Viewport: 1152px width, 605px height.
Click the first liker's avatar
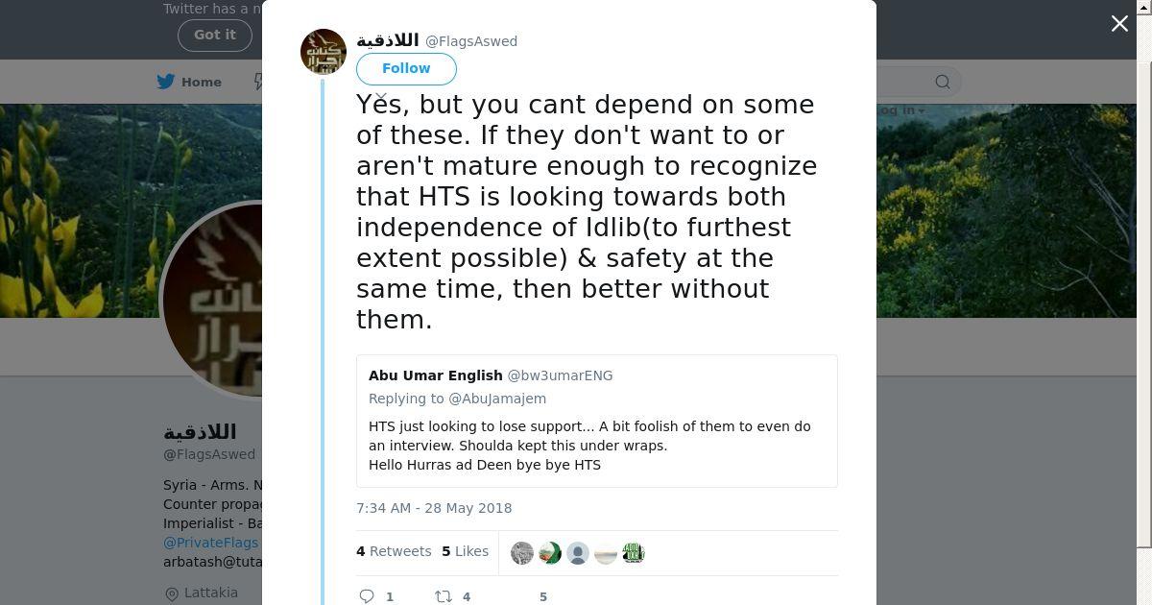point(522,553)
